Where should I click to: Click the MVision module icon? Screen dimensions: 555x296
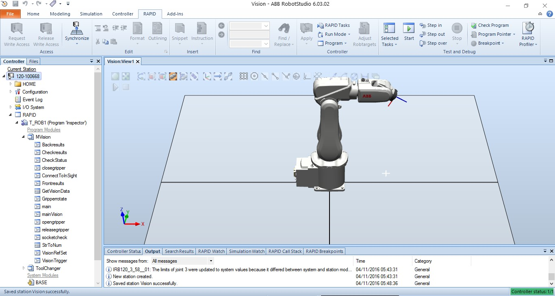31,137
